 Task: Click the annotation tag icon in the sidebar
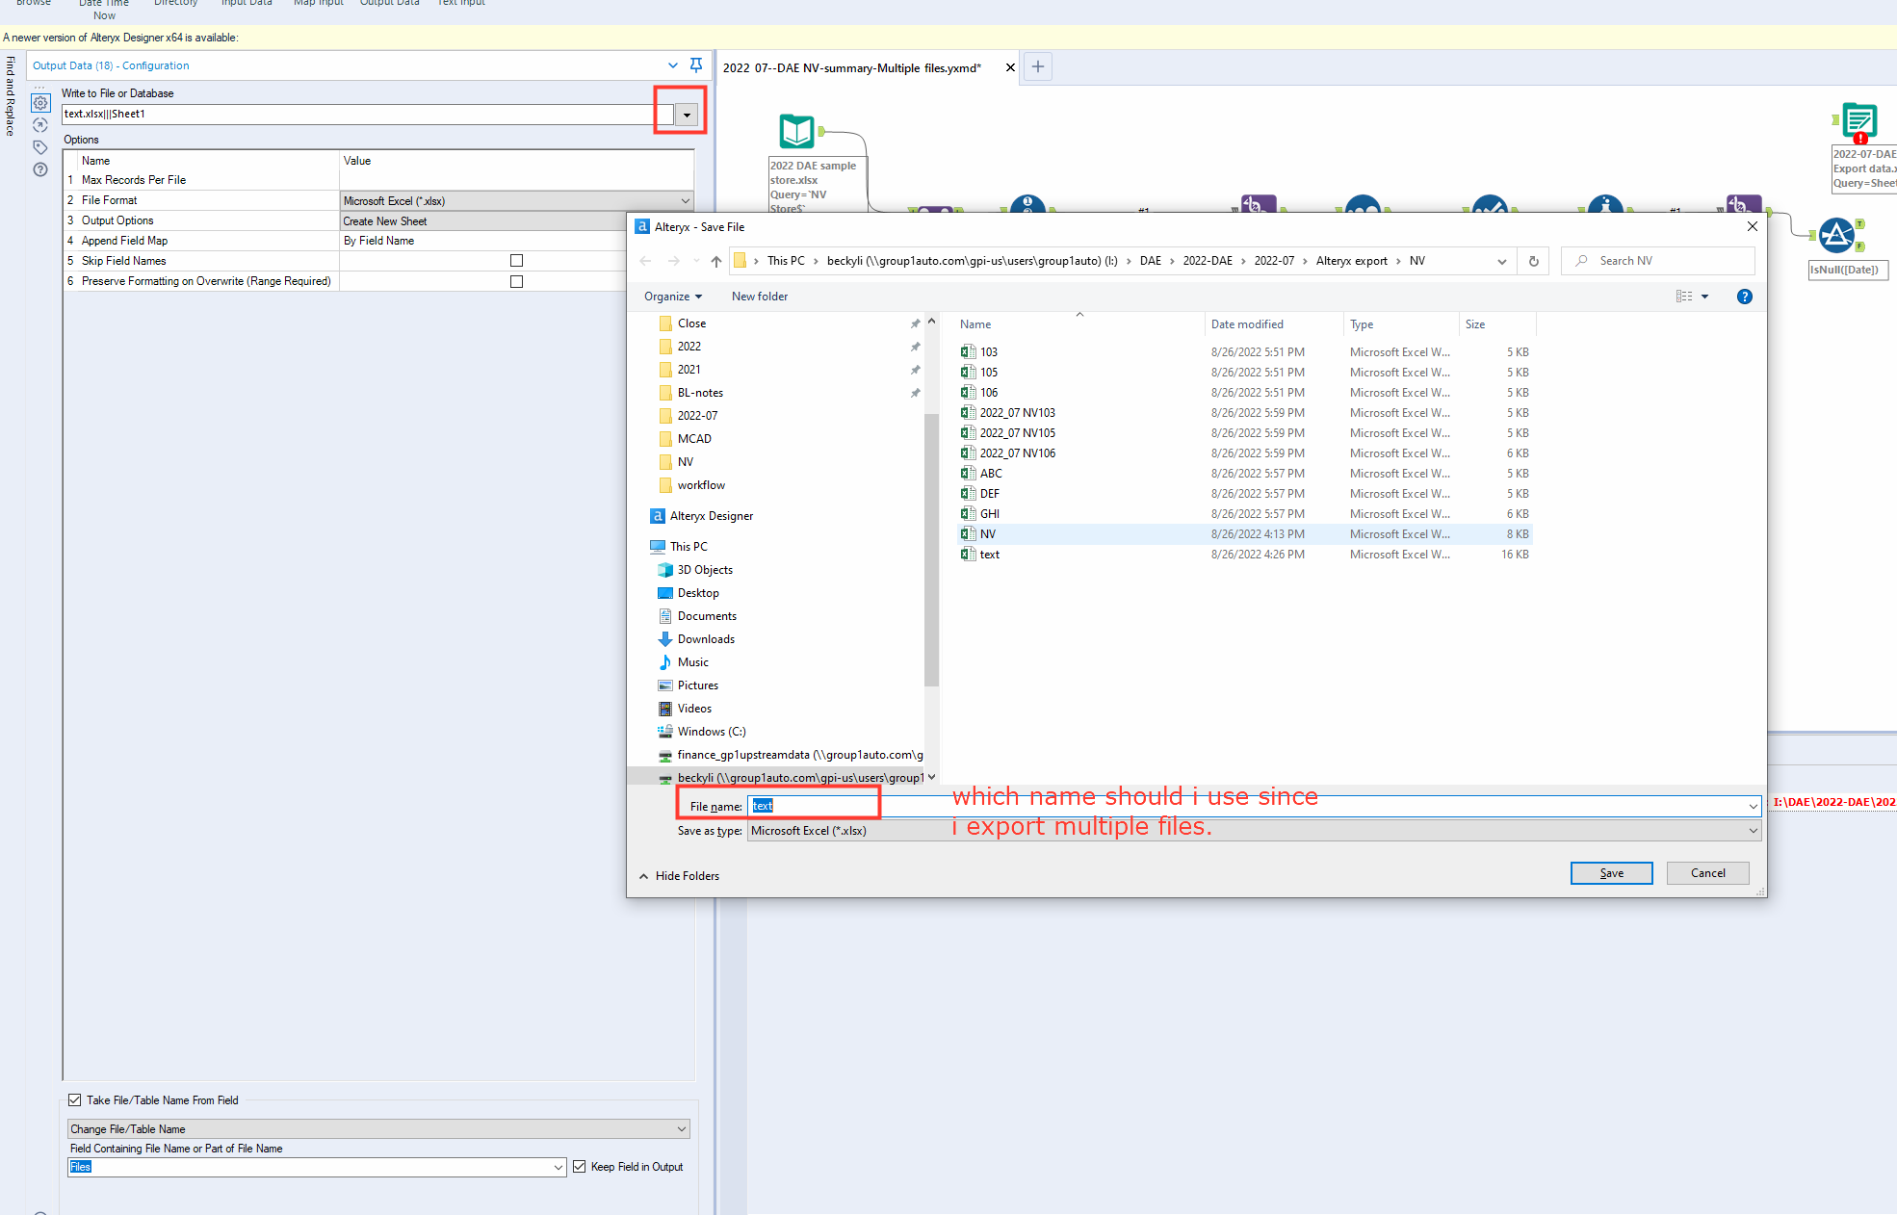pos(40,147)
